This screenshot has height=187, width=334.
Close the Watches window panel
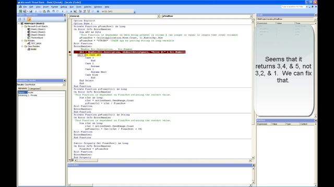[316, 120]
